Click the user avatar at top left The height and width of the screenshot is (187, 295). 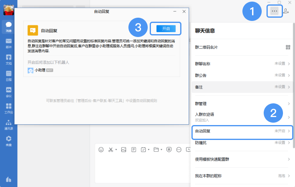[8, 10]
